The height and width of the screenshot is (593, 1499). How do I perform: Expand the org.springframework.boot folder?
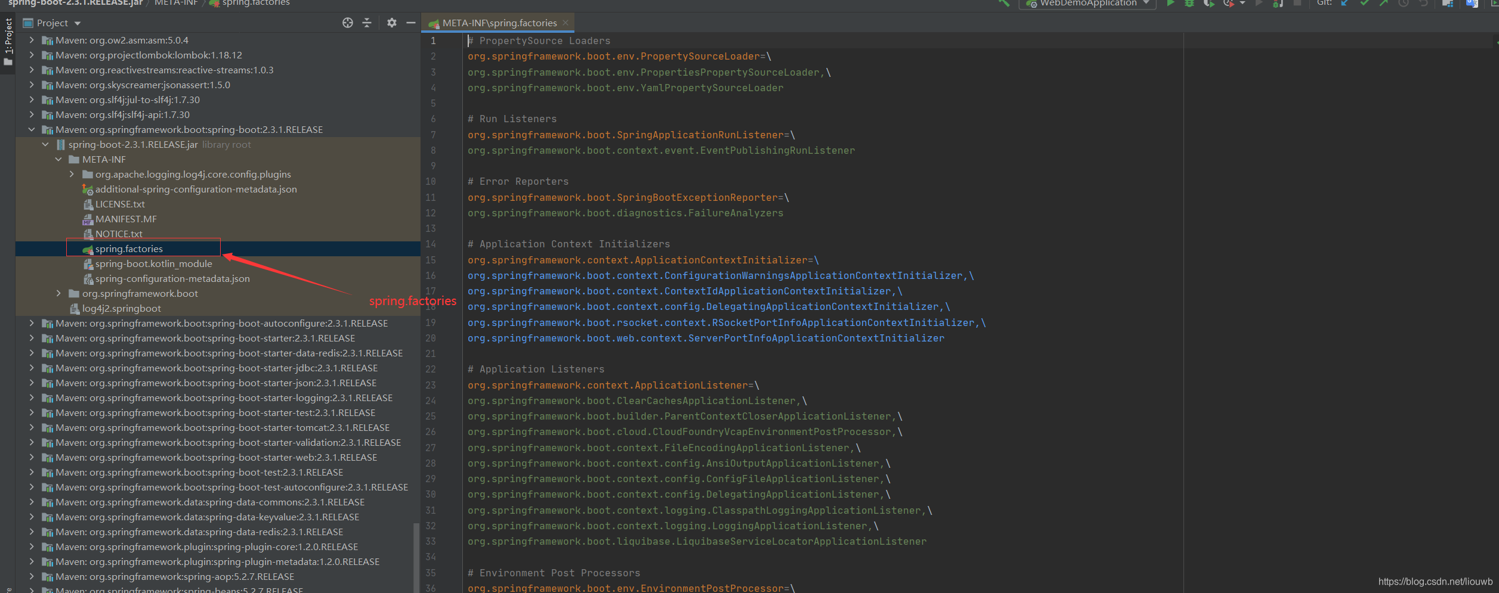coord(58,293)
